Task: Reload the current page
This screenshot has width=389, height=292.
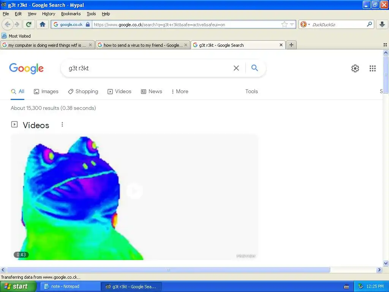Action: coord(29,24)
